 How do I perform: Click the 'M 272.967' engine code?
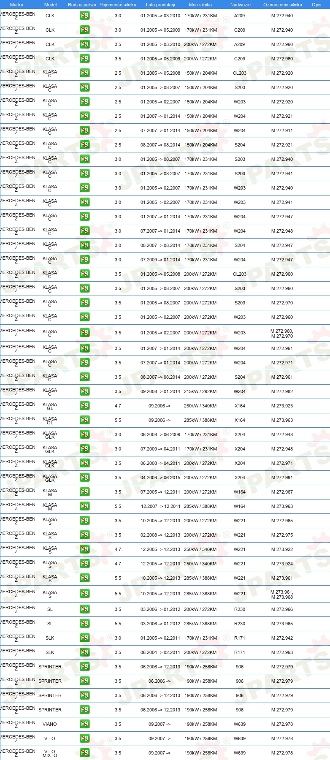[x=282, y=492]
